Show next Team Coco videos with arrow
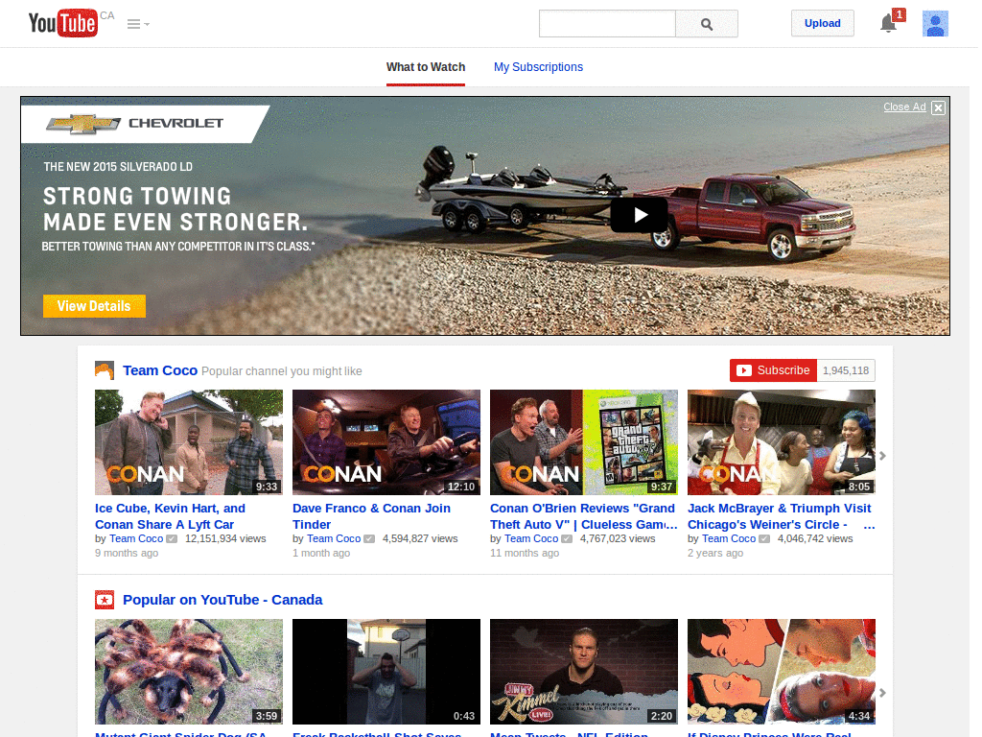 click(882, 456)
